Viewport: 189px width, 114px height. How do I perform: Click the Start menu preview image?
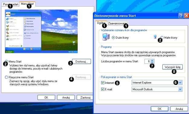[41, 31]
